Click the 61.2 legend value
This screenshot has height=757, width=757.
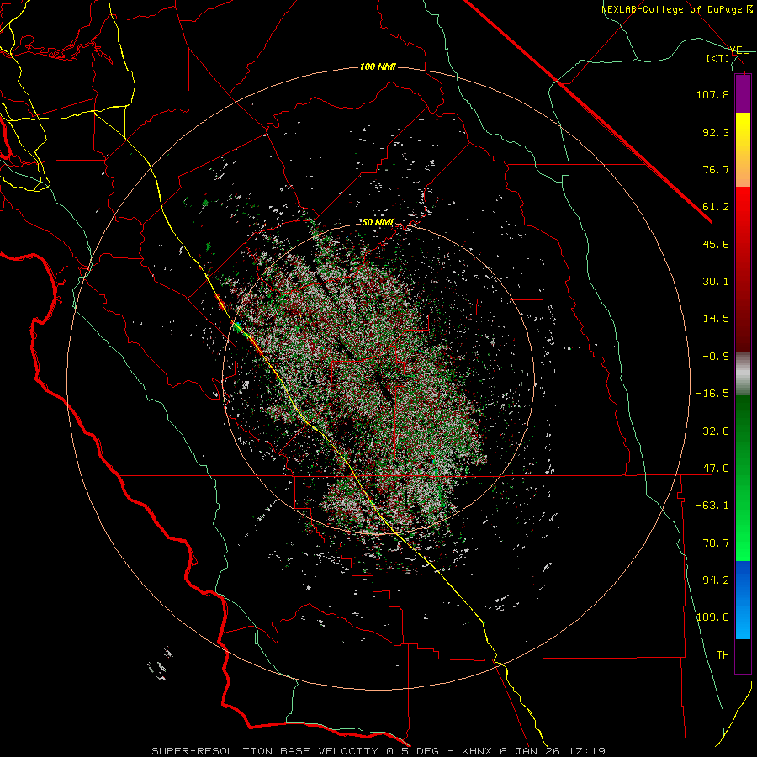716,207
